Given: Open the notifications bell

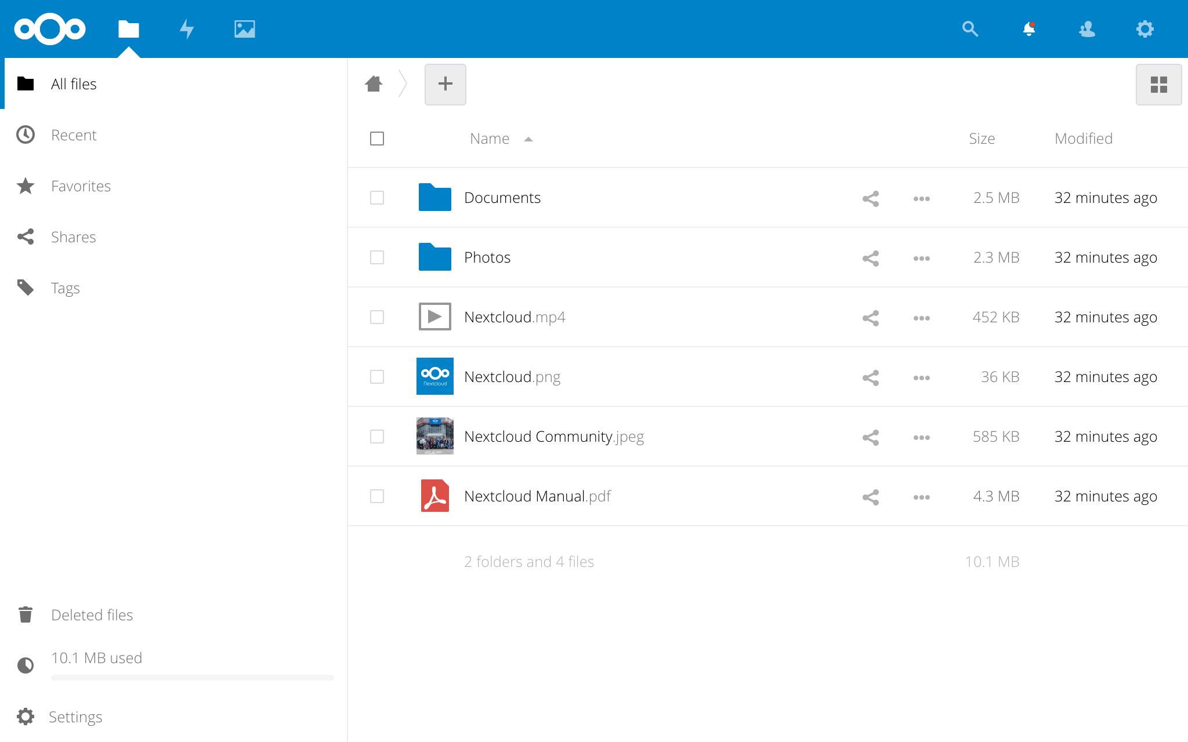Looking at the screenshot, I should click(1028, 28).
